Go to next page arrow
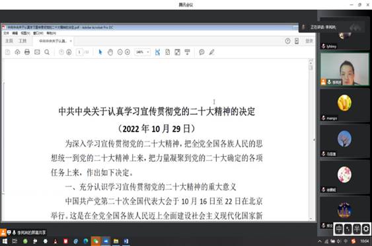The image size is (372, 246). (x=69, y=52)
